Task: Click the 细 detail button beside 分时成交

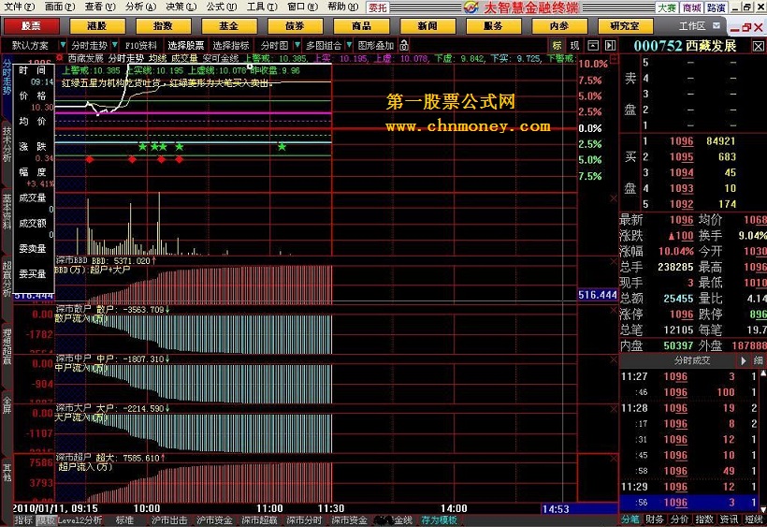Action: (x=758, y=360)
